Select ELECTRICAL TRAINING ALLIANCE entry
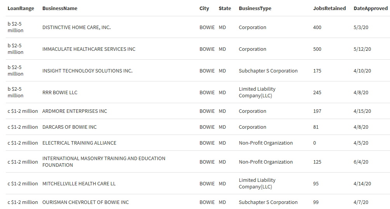The width and height of the screenshot is (390, 209). point(79,143)
